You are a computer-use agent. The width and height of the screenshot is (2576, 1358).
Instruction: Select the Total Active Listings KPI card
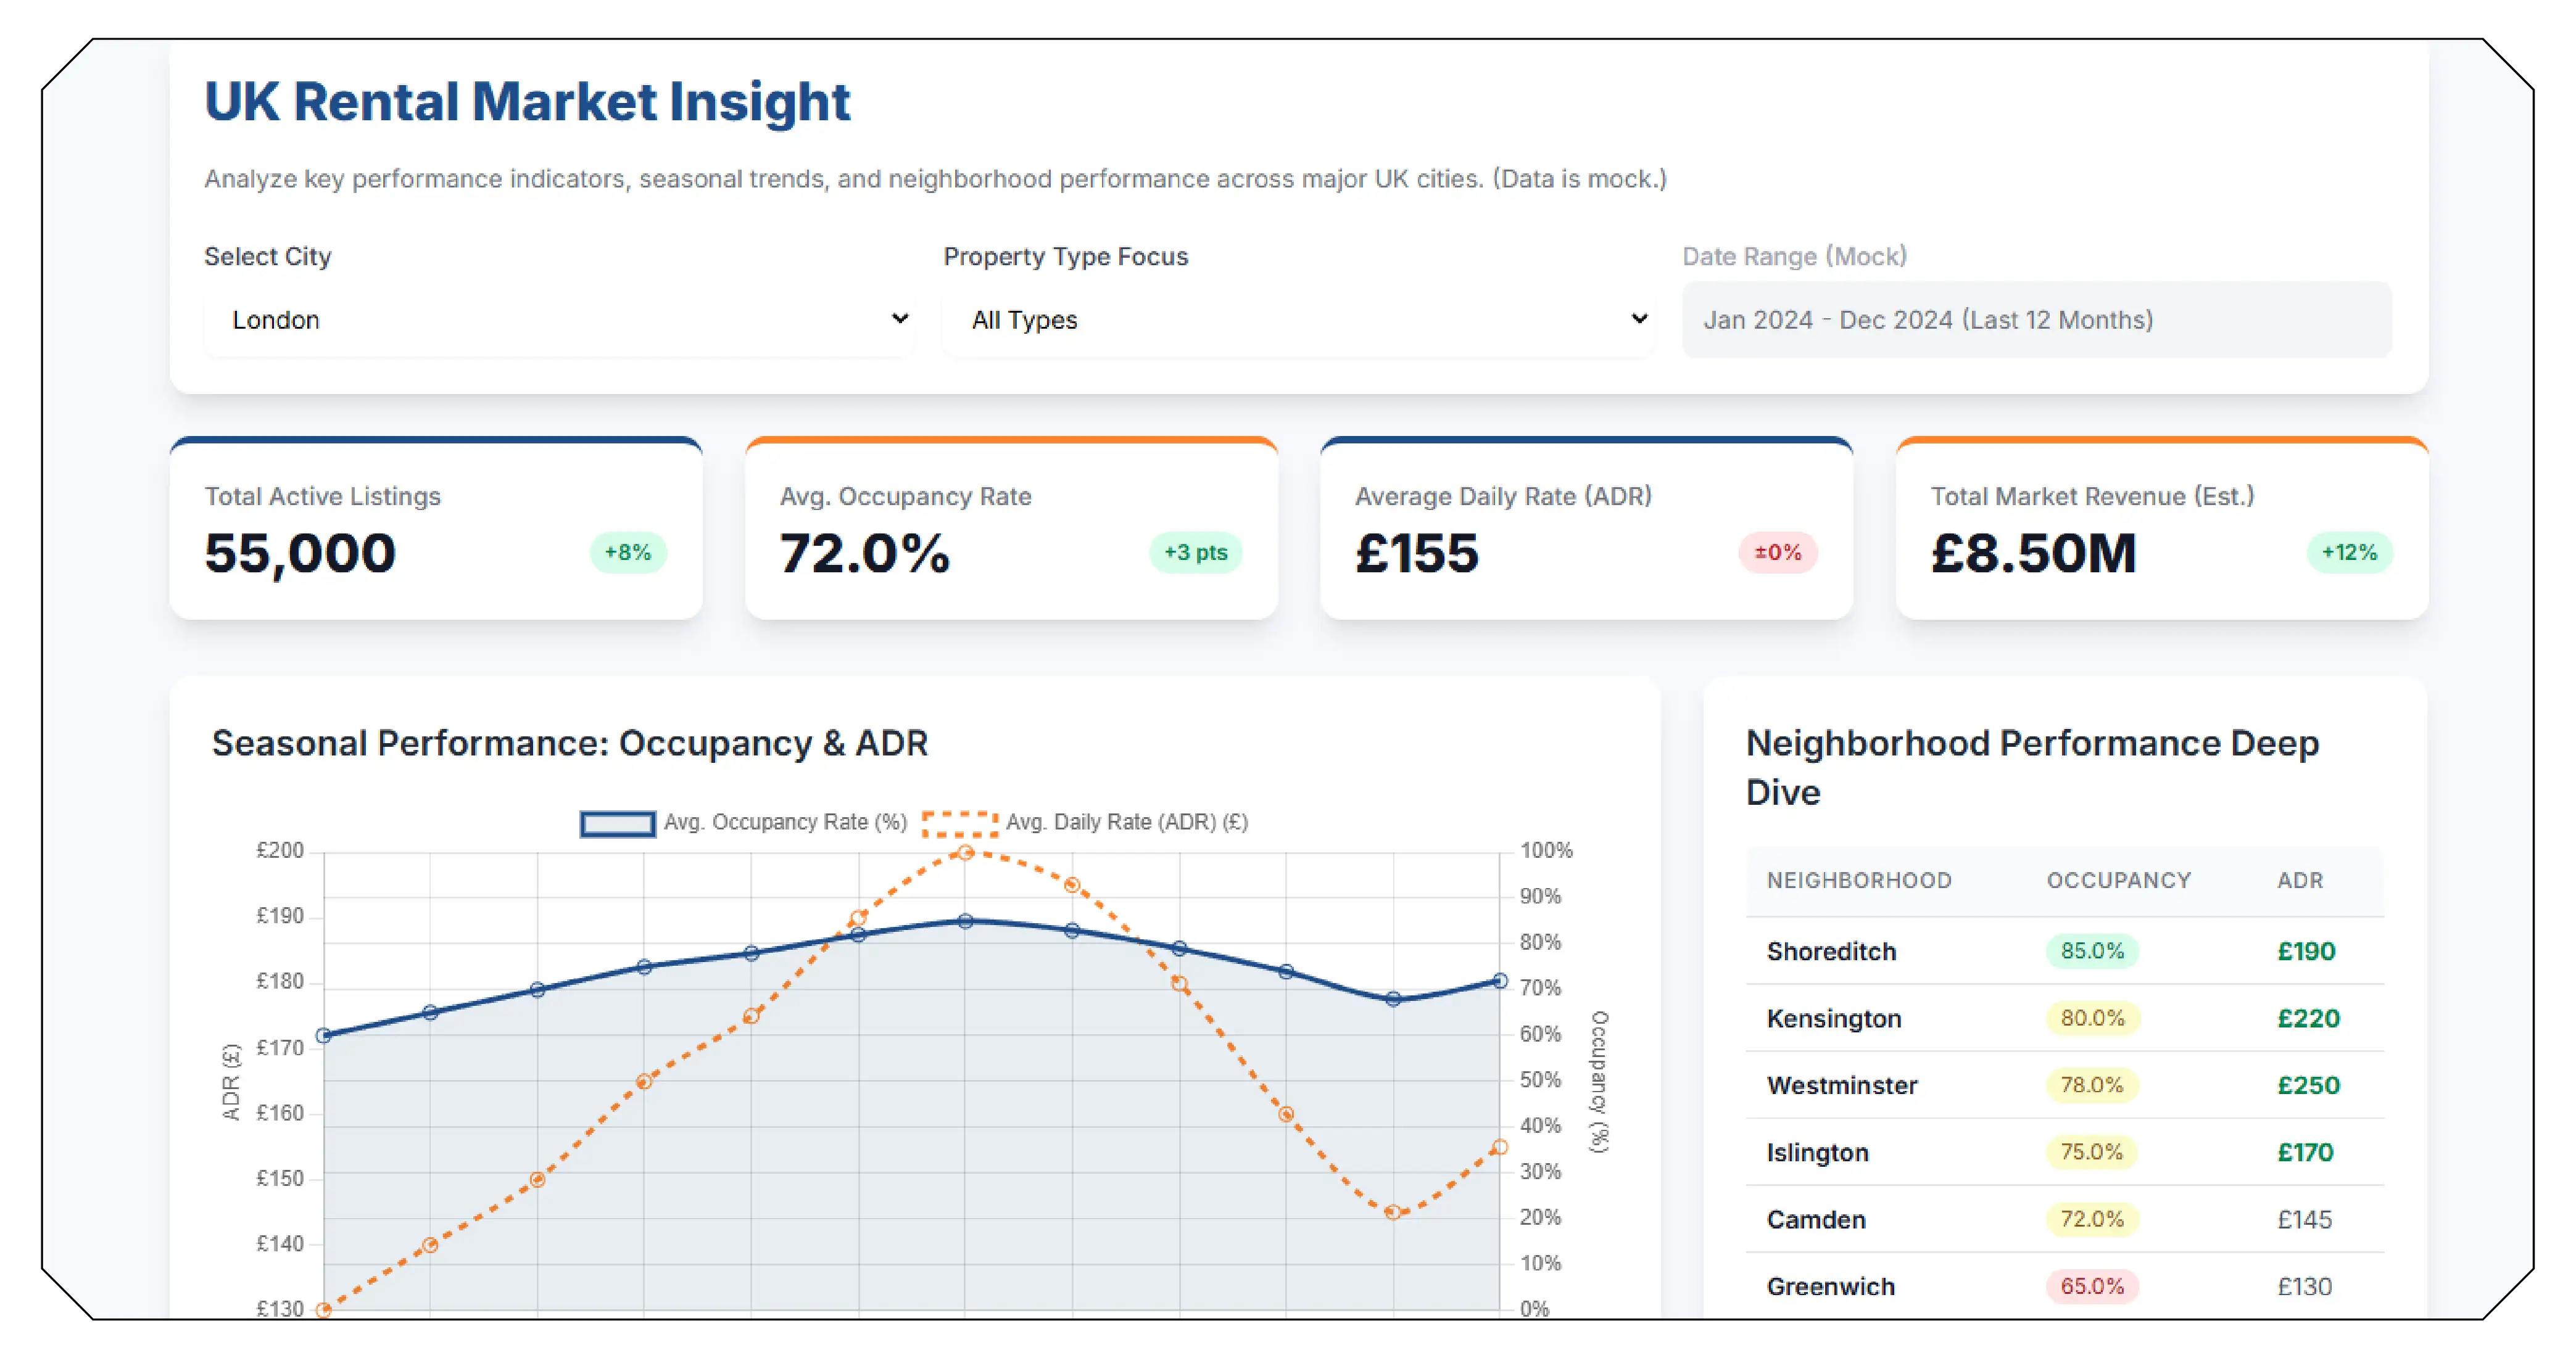[x=436, y=525]
